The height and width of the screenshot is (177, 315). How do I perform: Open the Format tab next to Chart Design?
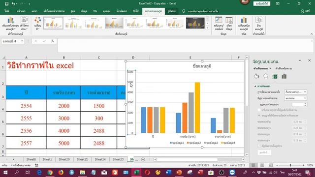click(172, 11)
